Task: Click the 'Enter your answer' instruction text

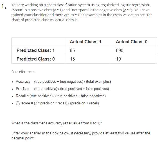Action: 81,136
